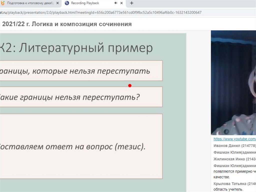This screenshot has height=192, width=256.
Task: Click the playback URL in the address bar
Action: [100, 12]
